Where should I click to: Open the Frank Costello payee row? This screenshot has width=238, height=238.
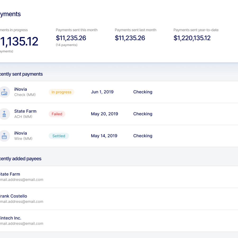click(119, 199)
